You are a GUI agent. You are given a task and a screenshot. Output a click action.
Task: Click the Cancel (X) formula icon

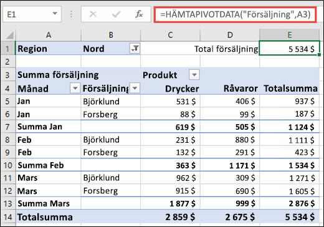click(93, 14)
